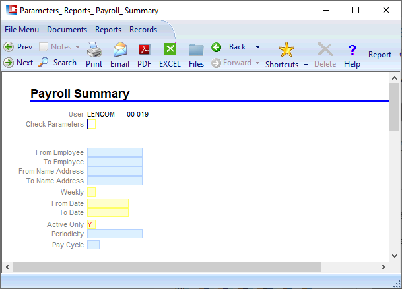This screenshot has height=289, width=402.
Task: Click the From Name Address field
Action: pyautogui.click(x=115, y=171)
